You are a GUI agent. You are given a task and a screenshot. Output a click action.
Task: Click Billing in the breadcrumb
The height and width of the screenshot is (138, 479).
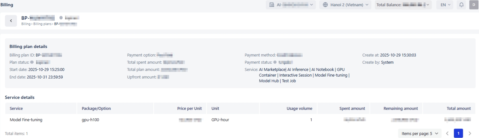click(x=26, y=24)
